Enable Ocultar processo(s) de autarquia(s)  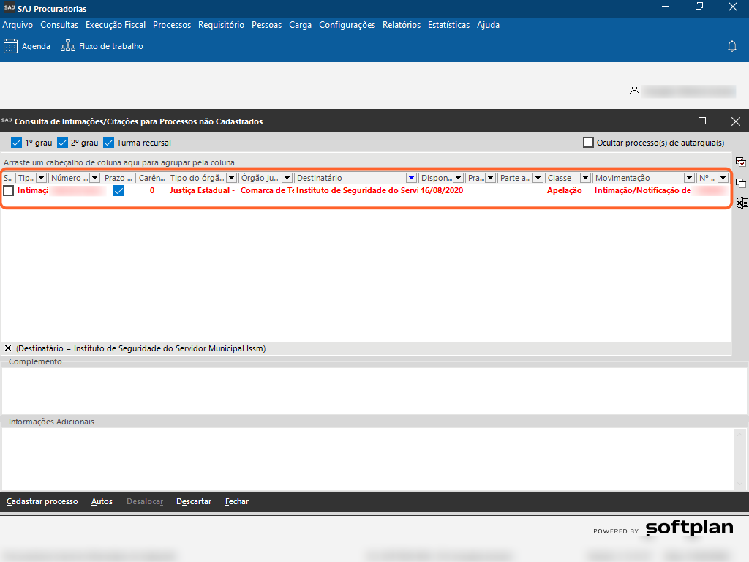[x=588, y=143]
